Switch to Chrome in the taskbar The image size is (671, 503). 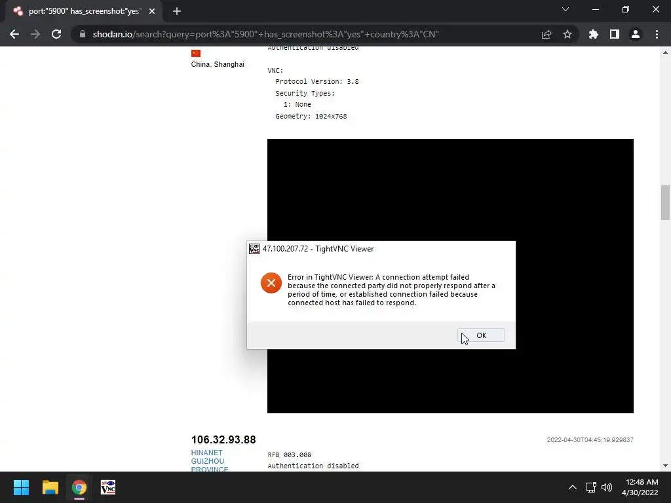point(79,487)
